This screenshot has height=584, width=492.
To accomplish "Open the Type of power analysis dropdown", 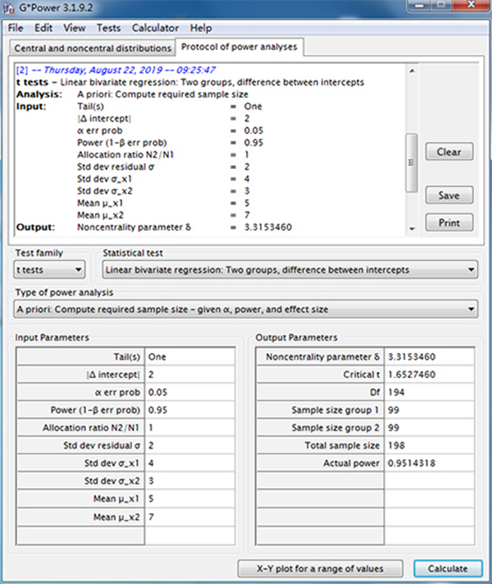I will pyautogui.click(x=246, y=309).
